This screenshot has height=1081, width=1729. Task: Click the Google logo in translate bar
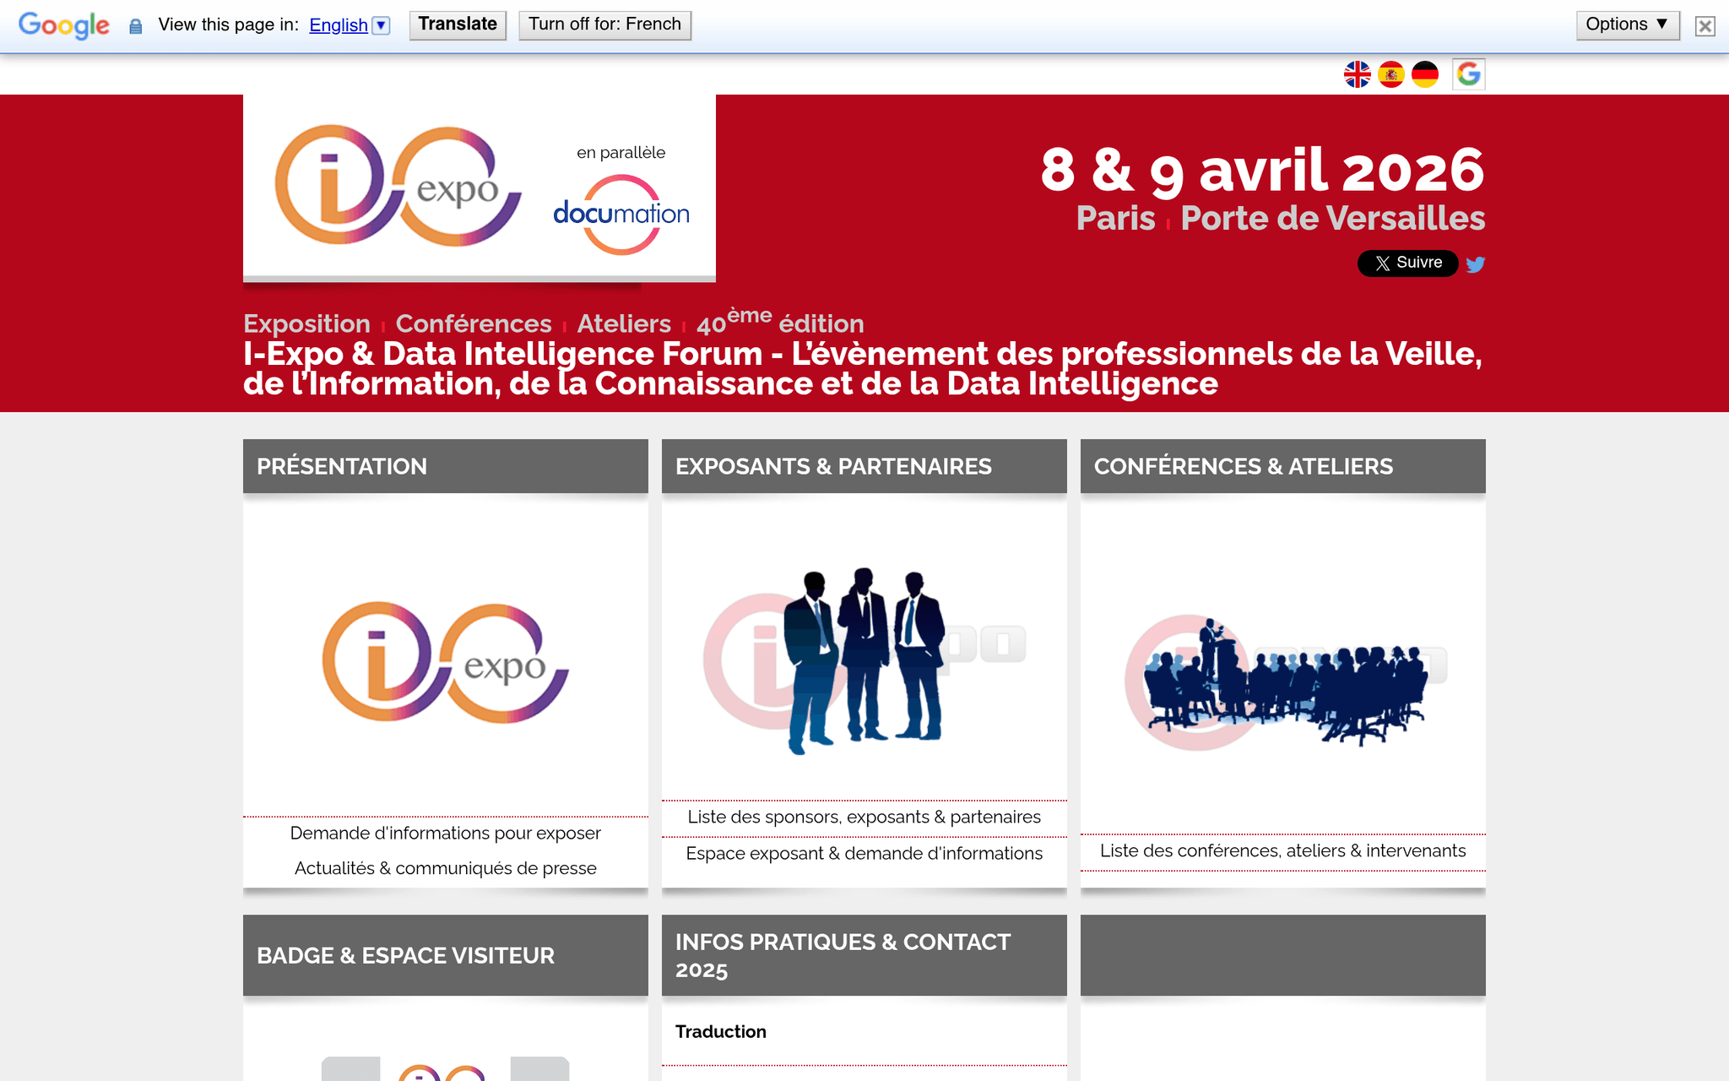(x=64, y=25)
